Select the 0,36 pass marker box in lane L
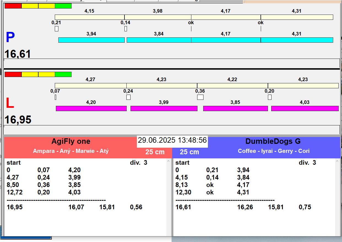Viewport: 342px width, 242px height. coord(200,97)
